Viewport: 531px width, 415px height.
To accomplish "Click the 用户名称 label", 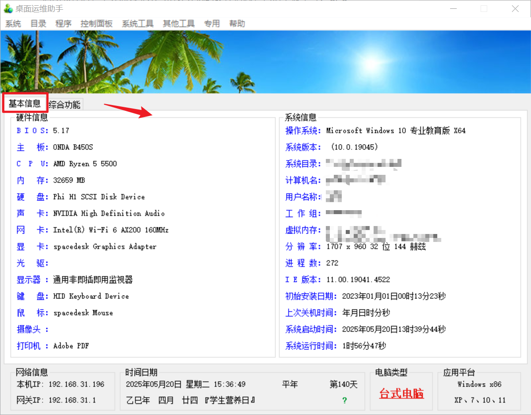I will coord(303,197).
